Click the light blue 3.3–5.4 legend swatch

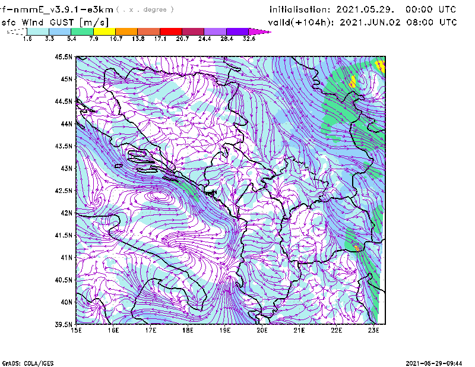click(60, 31)
